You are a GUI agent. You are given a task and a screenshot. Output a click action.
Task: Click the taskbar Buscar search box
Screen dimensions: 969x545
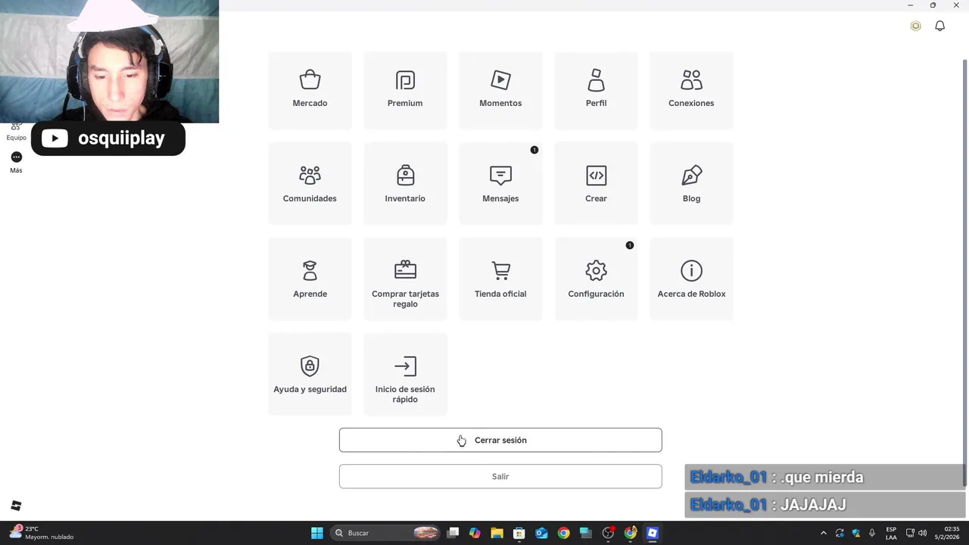click(386, 533)
